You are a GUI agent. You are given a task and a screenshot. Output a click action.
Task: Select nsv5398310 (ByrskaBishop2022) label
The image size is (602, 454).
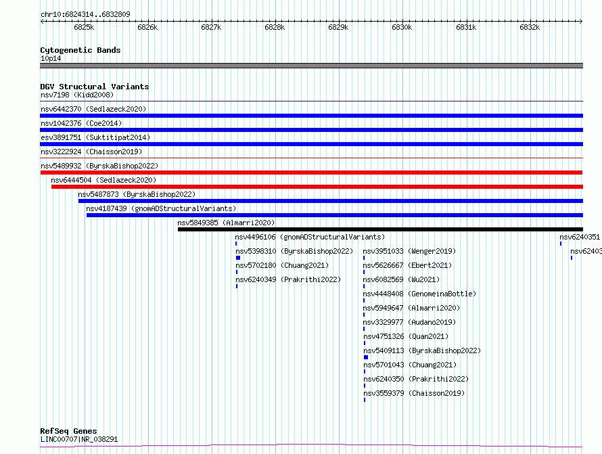(294, 251)
